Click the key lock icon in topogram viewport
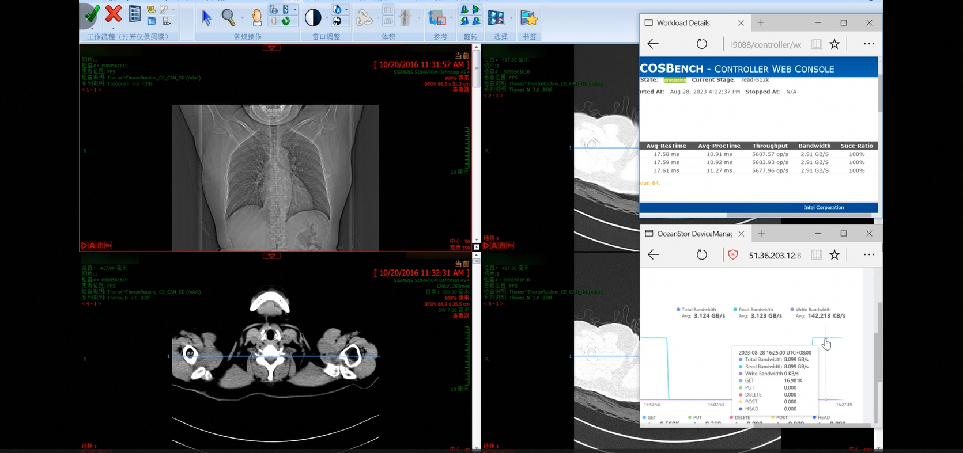Screen dimensions: 963x453 108,245
